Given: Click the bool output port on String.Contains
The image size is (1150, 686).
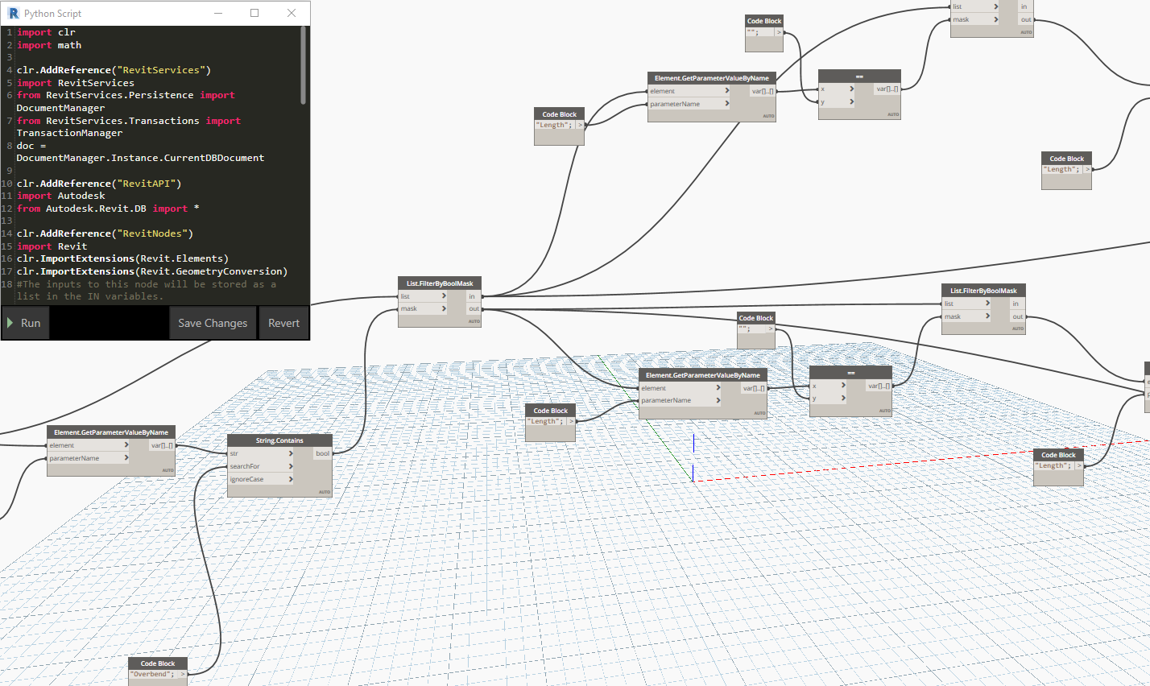Looking at the screenshot, I should click(x=322, y=453).
